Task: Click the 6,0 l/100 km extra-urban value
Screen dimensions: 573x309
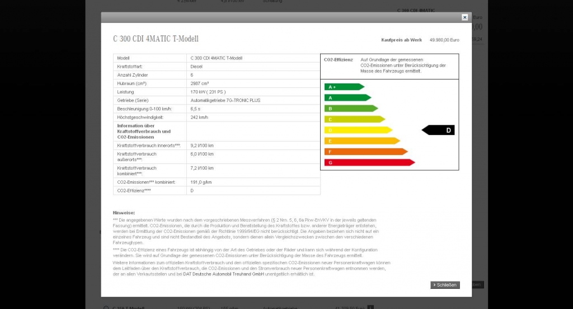Action: [202, 154]
